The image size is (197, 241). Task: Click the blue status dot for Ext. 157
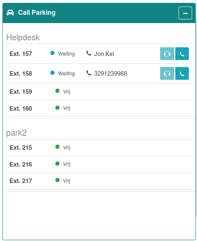(52, 53)
